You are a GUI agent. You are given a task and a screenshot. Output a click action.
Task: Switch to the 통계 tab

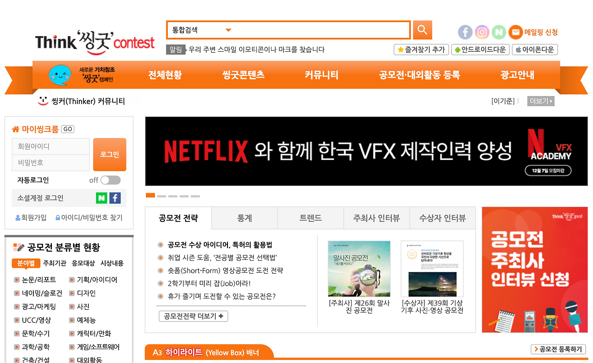(x=244, y=218)
